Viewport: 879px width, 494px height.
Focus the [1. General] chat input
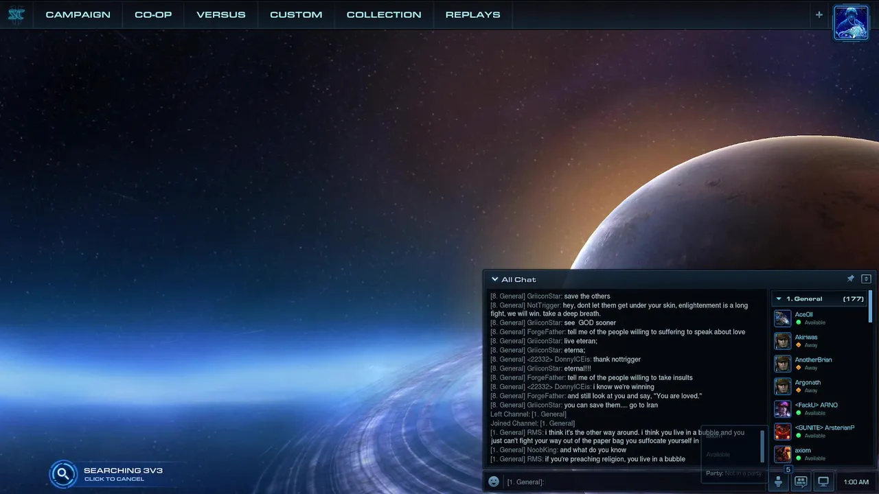(601, 482)
